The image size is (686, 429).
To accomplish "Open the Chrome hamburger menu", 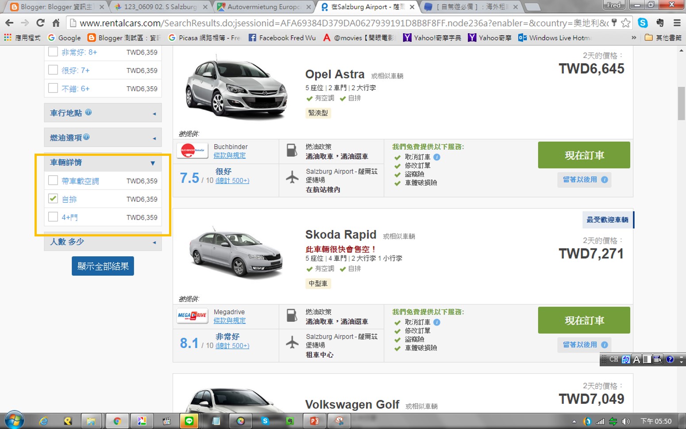I will click(677, 23).
